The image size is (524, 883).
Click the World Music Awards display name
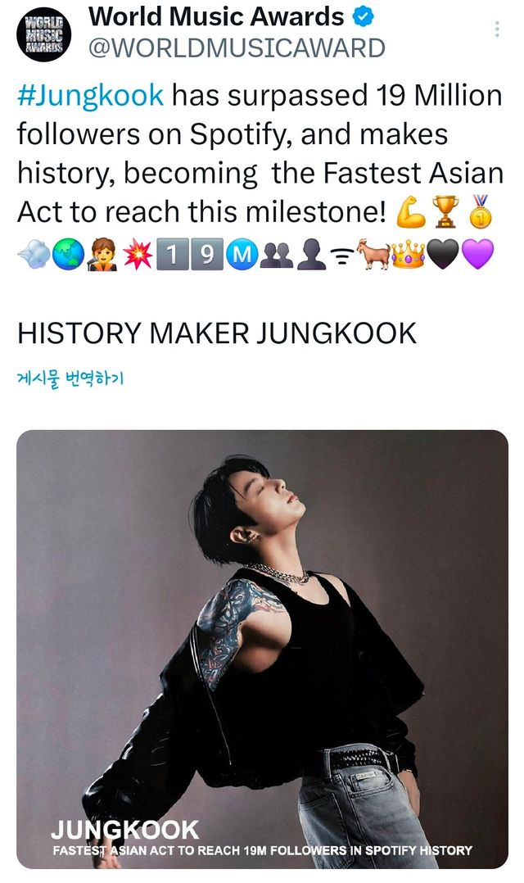coord(216,16)
